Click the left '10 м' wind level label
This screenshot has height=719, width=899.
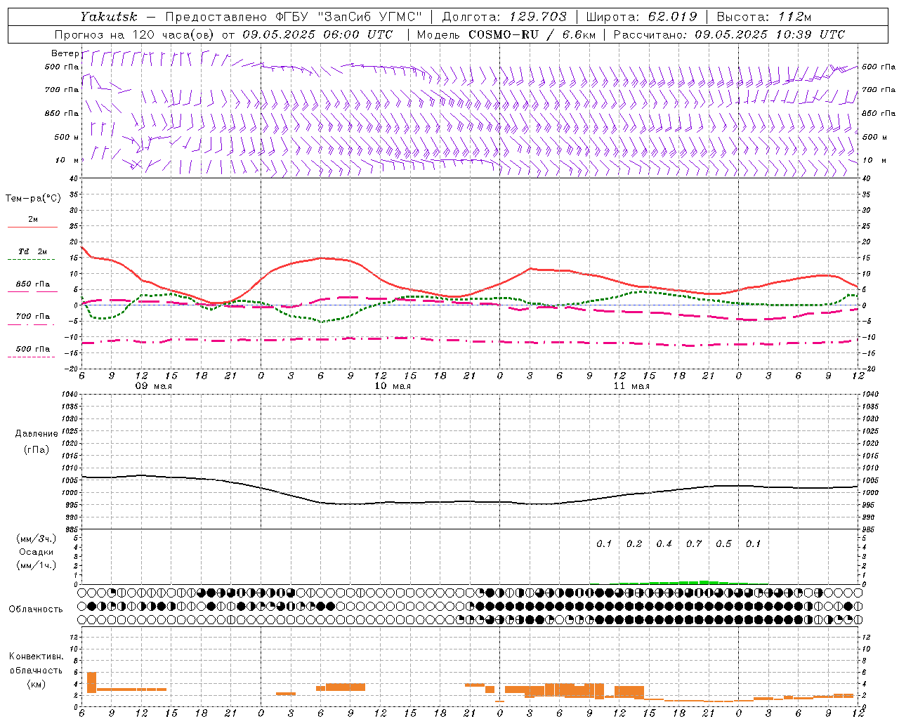(67, 160)
